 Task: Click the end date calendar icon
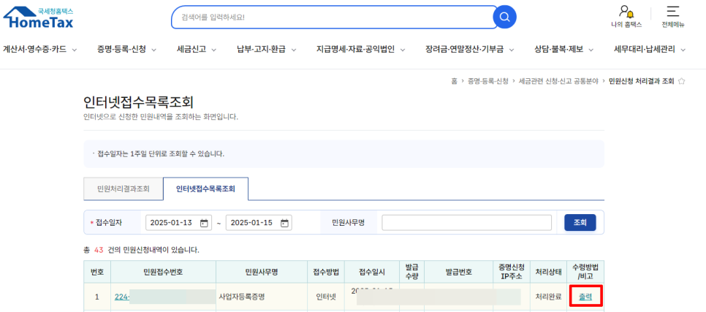click(285, 223)
